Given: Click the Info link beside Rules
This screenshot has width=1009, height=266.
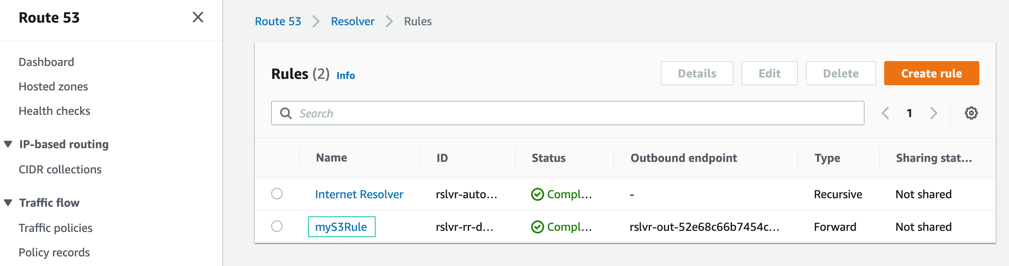Looking at the screenshot, I should (346, 75).
